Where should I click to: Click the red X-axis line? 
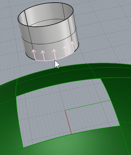(68, 122)
